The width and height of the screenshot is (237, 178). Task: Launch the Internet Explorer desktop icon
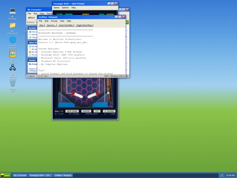[x=13, y=43]
